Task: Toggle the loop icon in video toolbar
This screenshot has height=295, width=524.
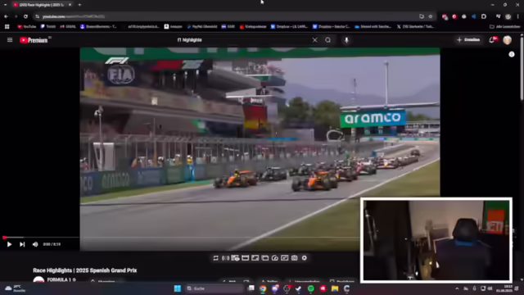Action: tap(216, 258)
